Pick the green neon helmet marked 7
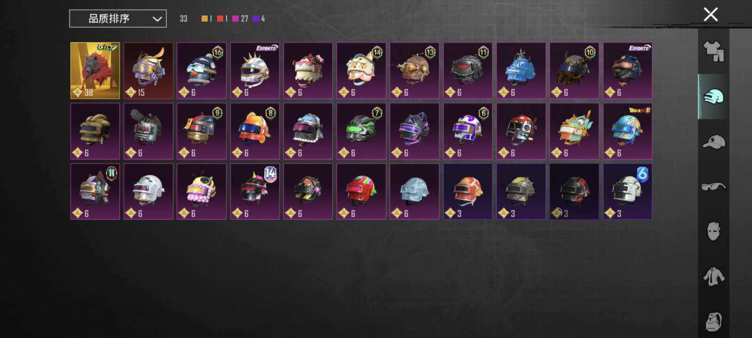The width and height of the screenshot is (752, 338). (x=361, y=131)
